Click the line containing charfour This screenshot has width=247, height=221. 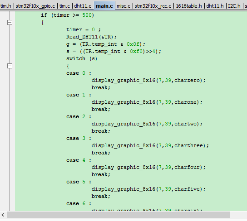(148, 167)
